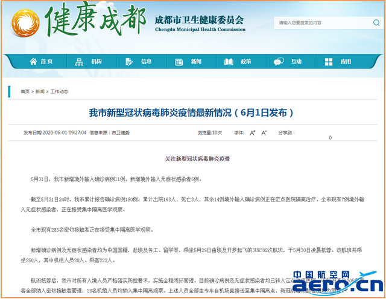The height and width of the screenshot is (299, 386).
Task: Click the 成都市卫生健康委员会 header title
Action: [x=199, y=20]
